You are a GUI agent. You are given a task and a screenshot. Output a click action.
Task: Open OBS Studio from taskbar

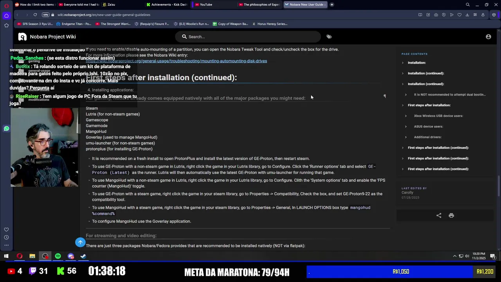(x=45, y=256)
